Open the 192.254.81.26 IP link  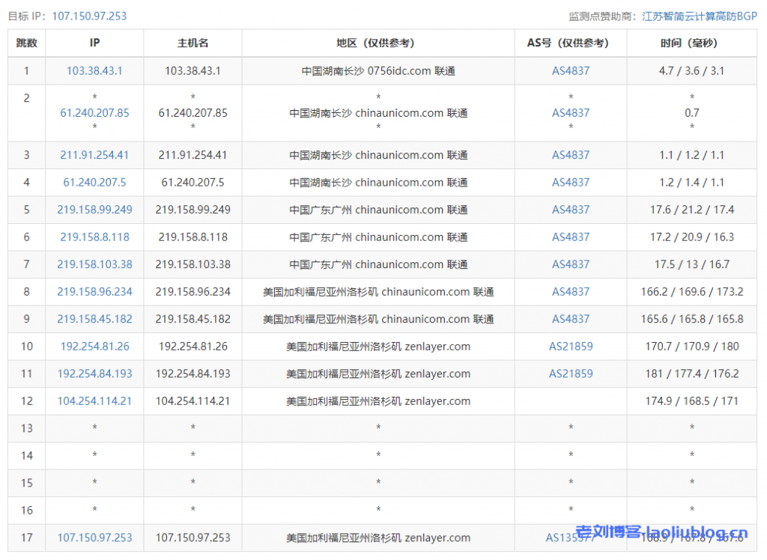(x=94, y=347)
